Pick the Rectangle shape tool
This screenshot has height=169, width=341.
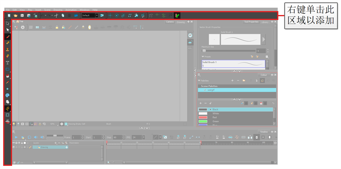point(8,69)
